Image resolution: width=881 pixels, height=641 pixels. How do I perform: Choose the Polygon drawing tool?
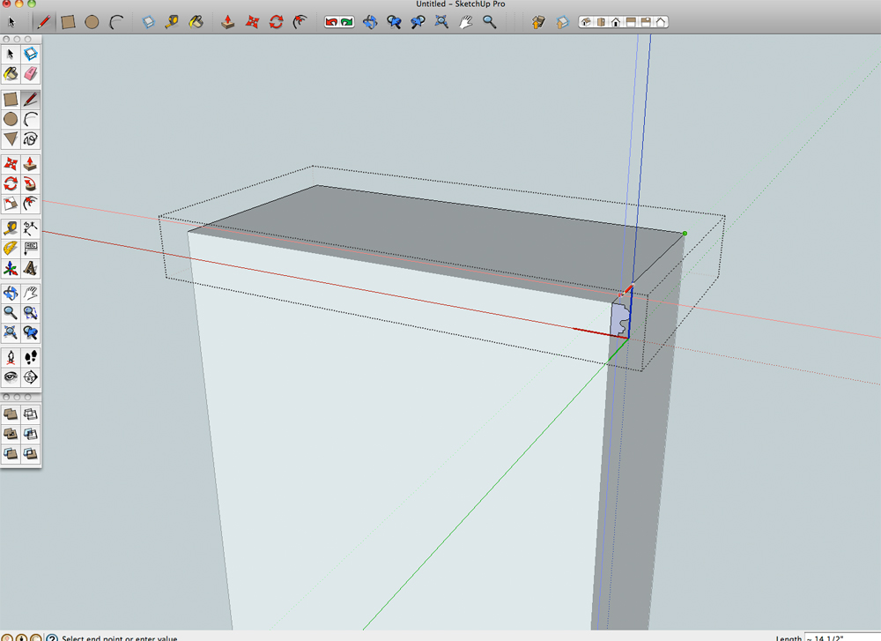click(x=11, y=139)
